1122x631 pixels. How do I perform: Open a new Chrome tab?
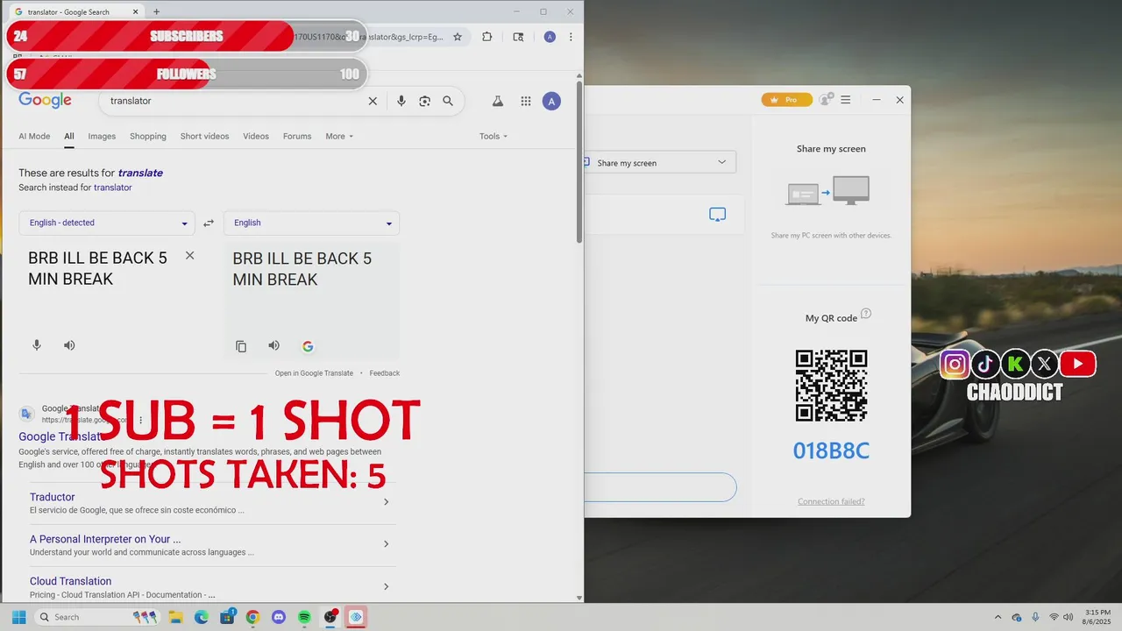pos(157,12)
